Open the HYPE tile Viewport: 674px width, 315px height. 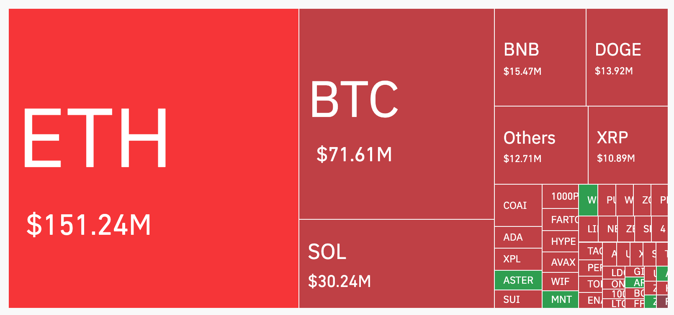[x=561, y=241]
